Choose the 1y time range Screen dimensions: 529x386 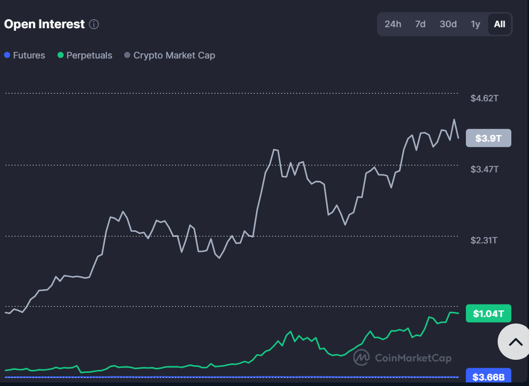[x=475, y=24]
